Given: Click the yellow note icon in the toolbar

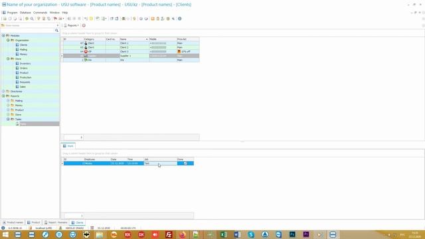Looking at the screenshot, I should click(x=92, y=19).
